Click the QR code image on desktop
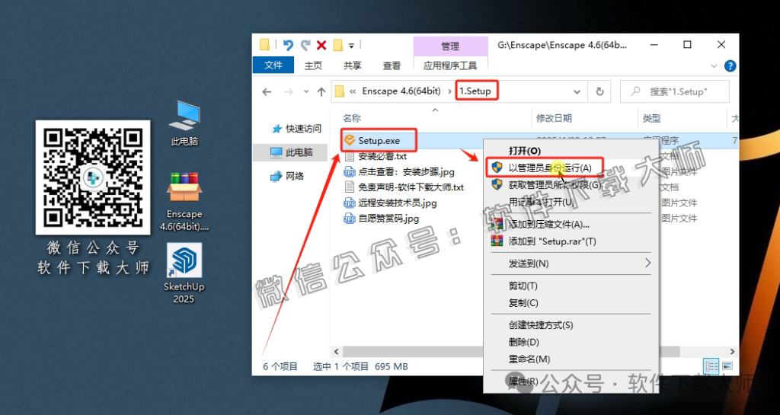Screen dimensions: 780x415 click(92, 177)
